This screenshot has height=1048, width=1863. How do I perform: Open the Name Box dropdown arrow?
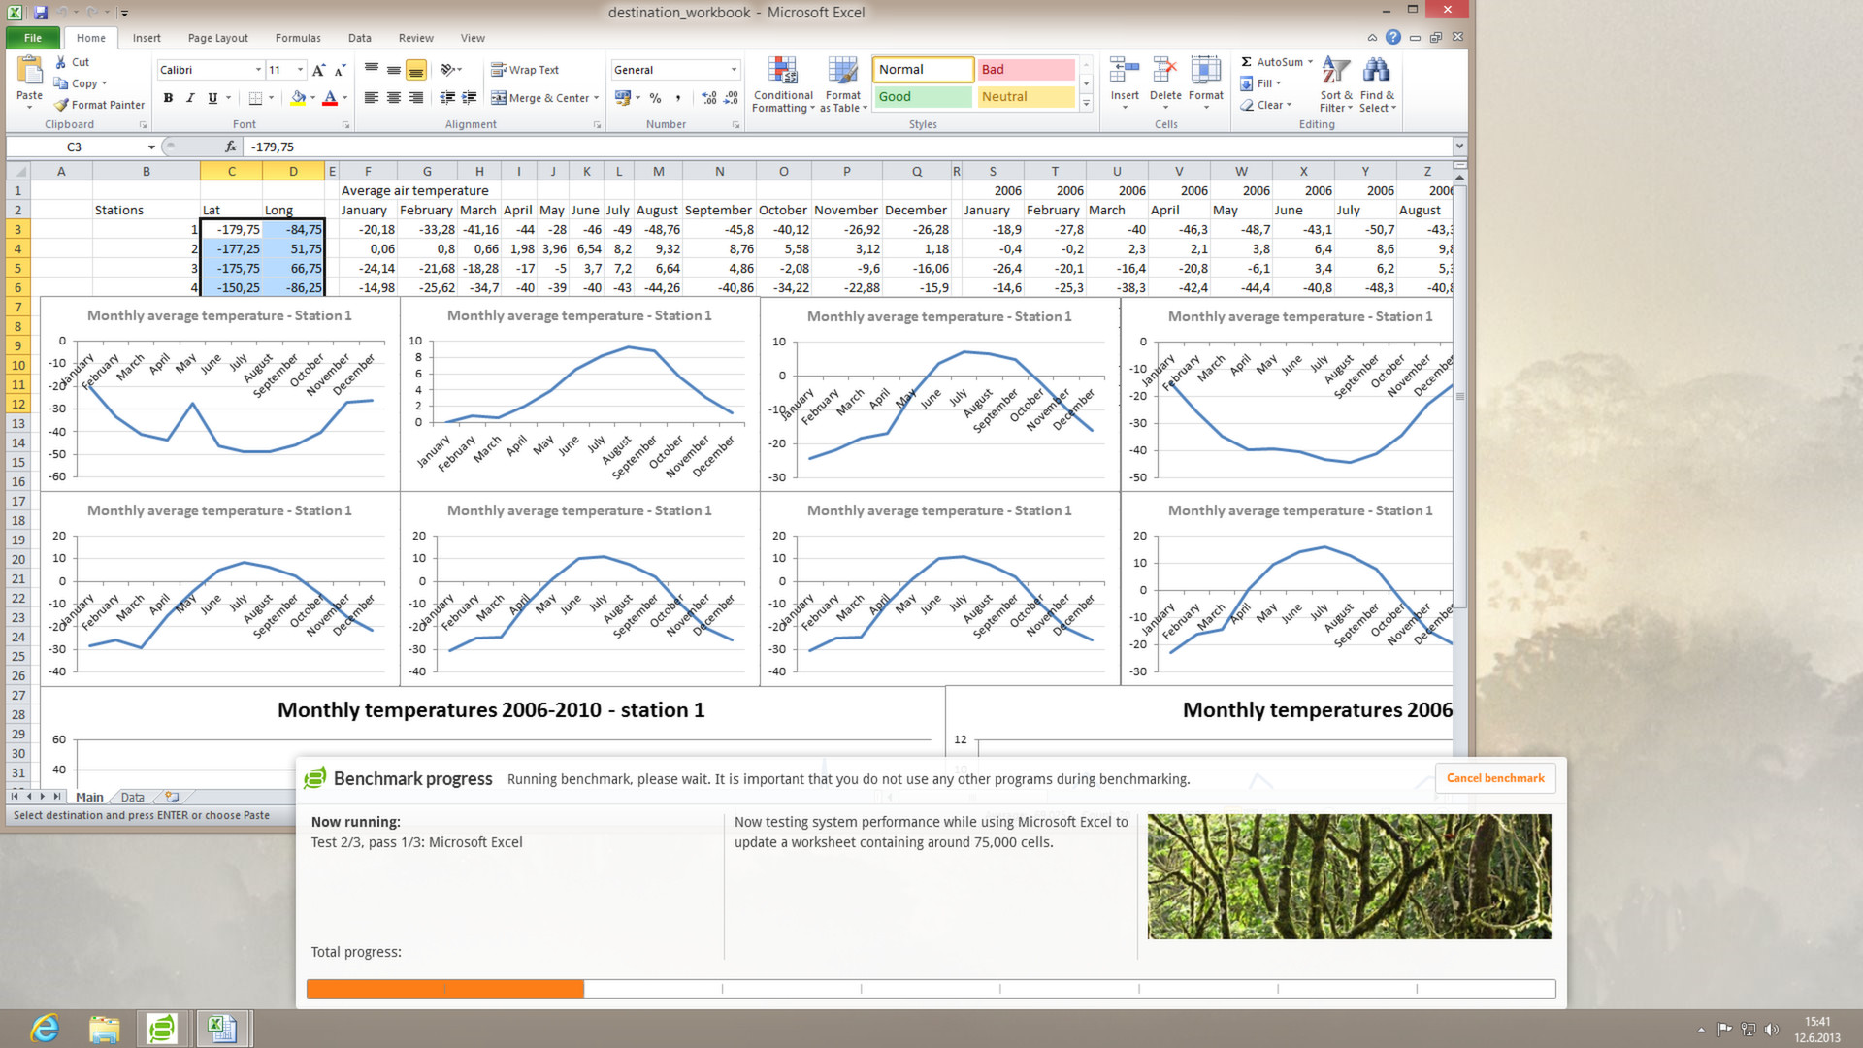pyautogui.click(x=151, y=147)
